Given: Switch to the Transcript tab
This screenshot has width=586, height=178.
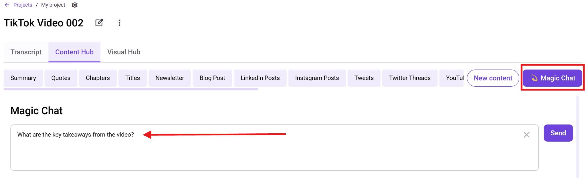Looking at the screenshot, I should [26, 52].
